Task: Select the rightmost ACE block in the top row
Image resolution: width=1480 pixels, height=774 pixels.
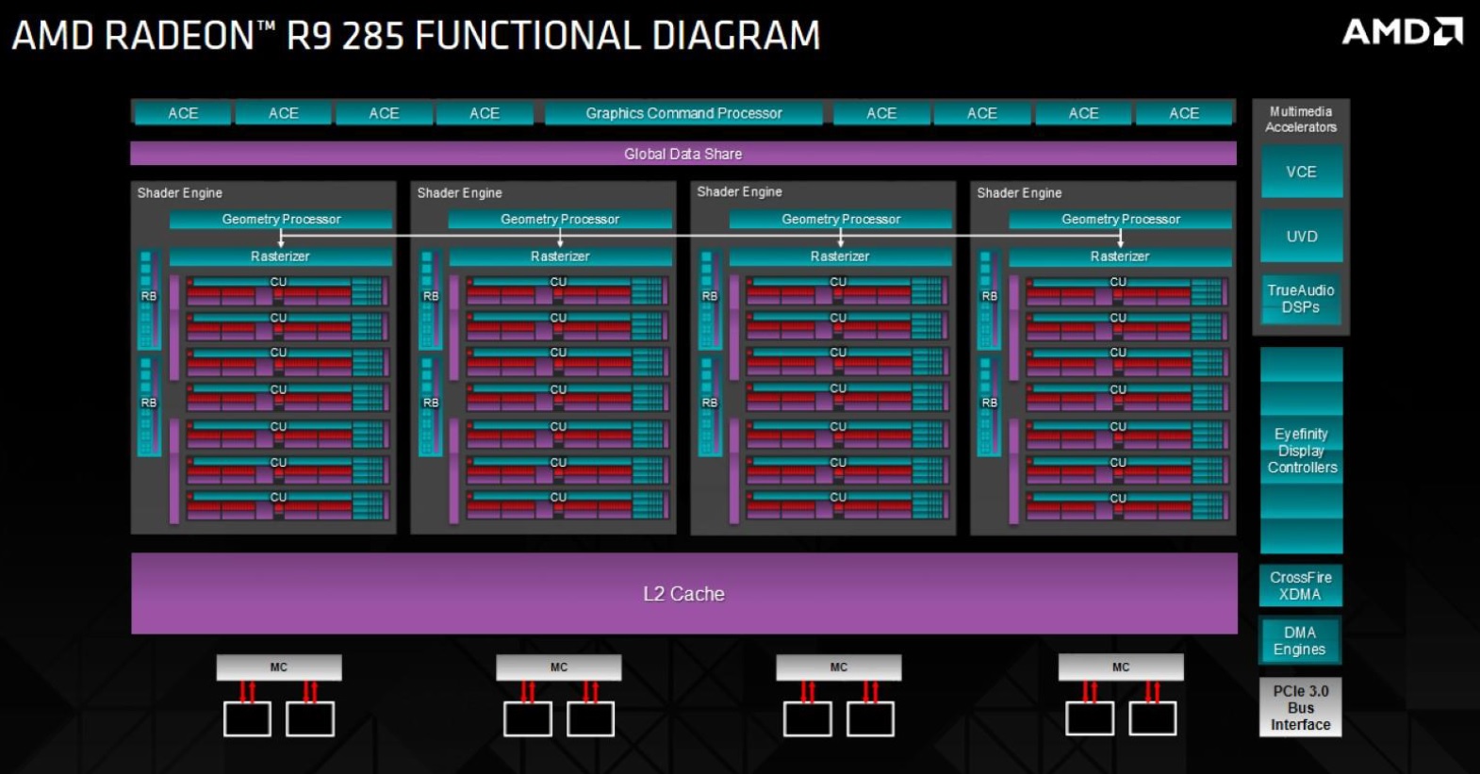Action: (1184, 113)
